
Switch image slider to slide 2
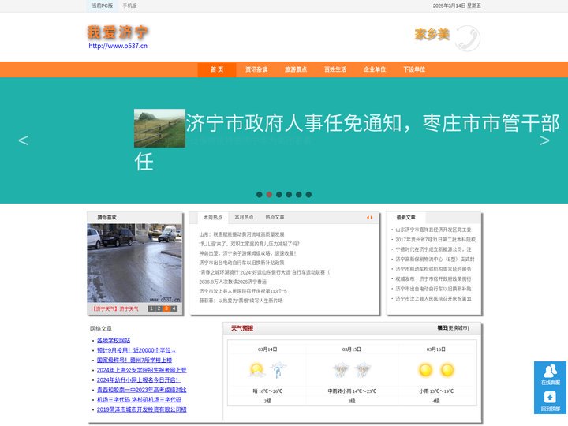pyautogui.click(x=159, y=308)
